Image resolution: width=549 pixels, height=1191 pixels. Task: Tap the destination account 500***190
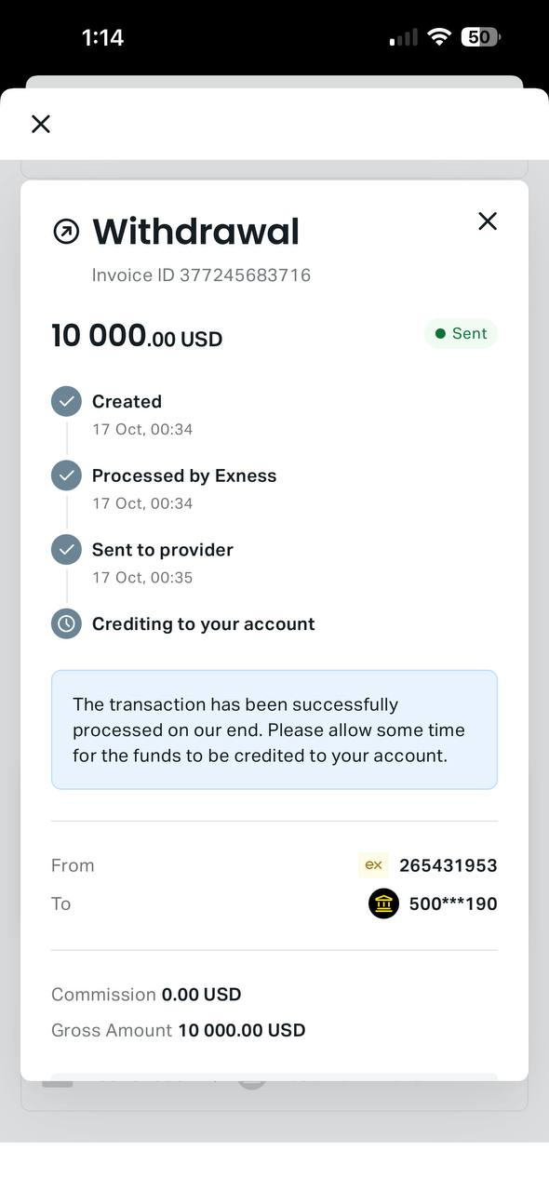[453, 903]
